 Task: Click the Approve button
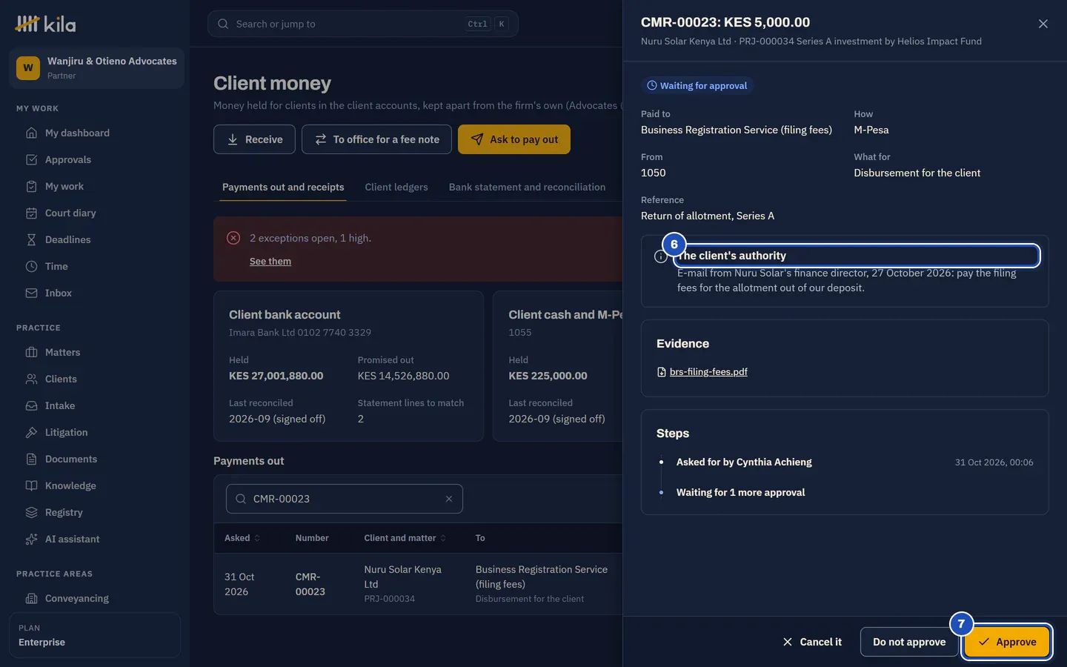pyautogui.click(x=1006, y=642)
